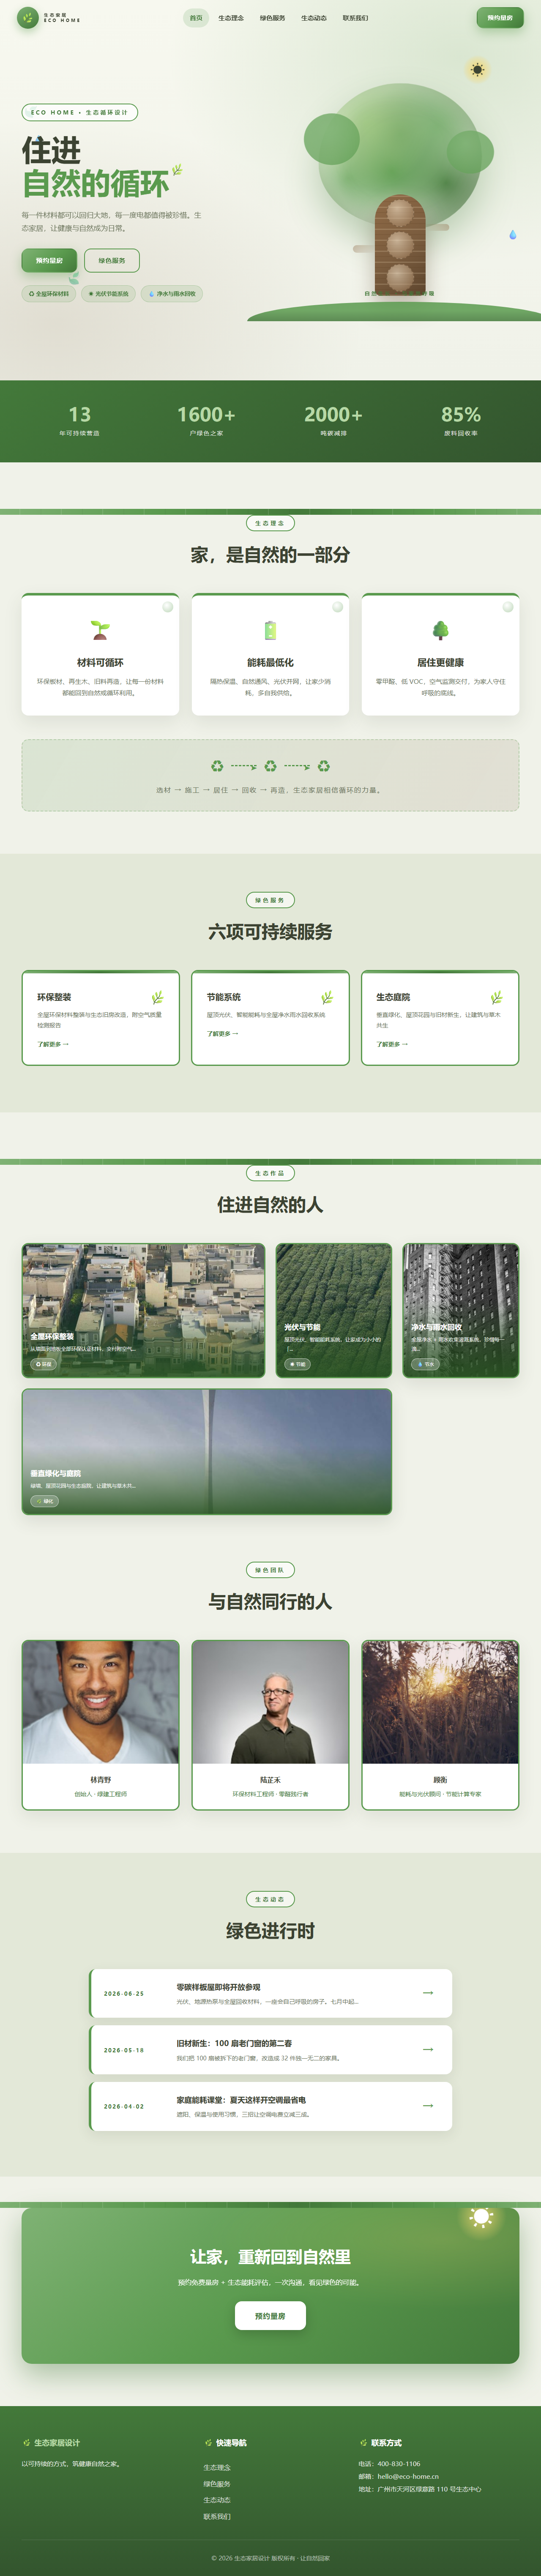
Task: Click team photo of 顾衡
Action: click(x=440, y=1702)
